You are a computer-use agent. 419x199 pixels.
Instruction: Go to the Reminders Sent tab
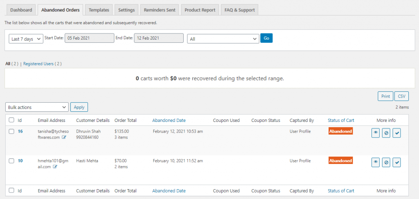click(x=160, y=10)
